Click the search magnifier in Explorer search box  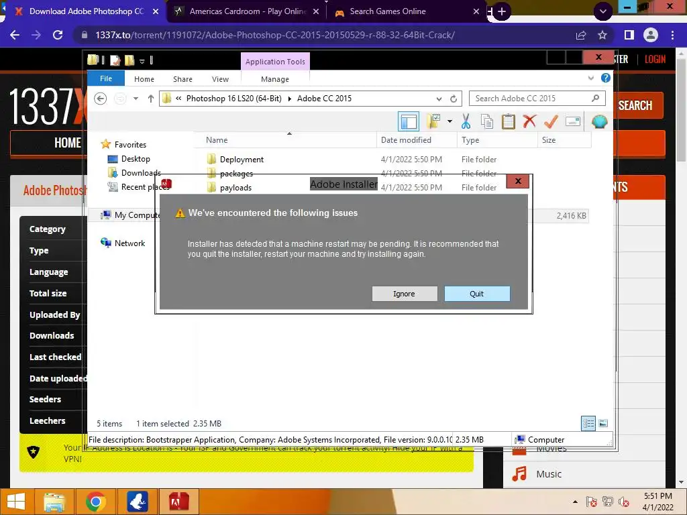coord(596,98)
